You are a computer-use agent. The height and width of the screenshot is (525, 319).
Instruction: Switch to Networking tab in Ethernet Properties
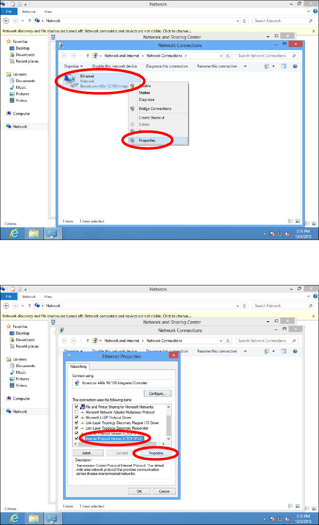78,367
